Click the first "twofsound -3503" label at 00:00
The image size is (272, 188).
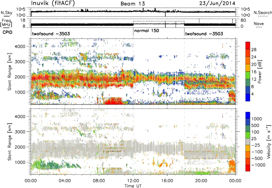[x=51, y=34]
